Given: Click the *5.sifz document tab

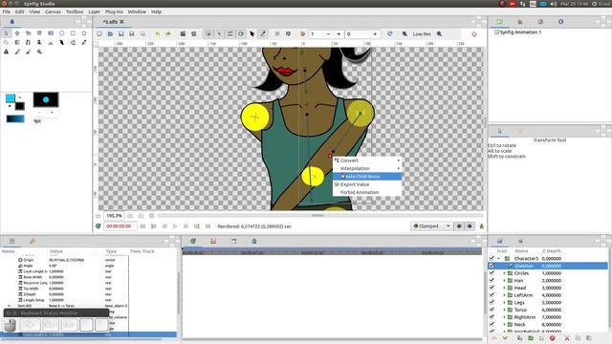Looking at the screenshot, I should [113, 22].
